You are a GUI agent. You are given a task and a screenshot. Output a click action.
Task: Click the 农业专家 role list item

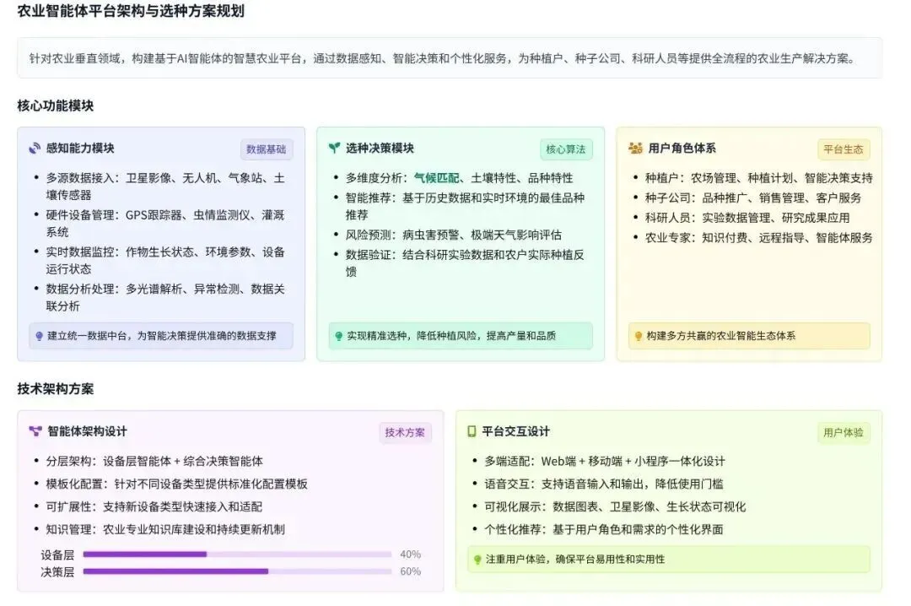(759, 237)
